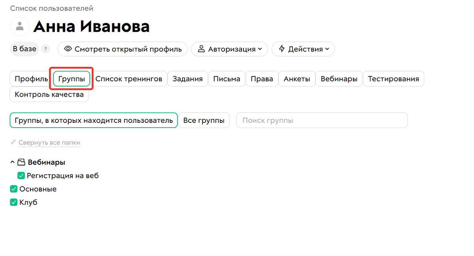Collapse the Вебинары folder using its chevron
The width and height of the screenshot is (474, 256).
click(13, 162)
